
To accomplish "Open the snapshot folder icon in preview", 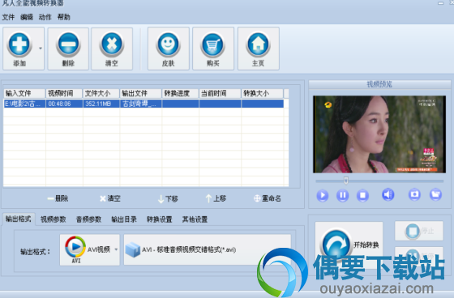I will 435,194.
